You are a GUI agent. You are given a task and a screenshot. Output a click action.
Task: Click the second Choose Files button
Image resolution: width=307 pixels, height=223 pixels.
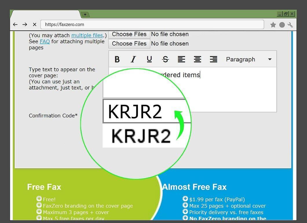(x=129, y=43)
